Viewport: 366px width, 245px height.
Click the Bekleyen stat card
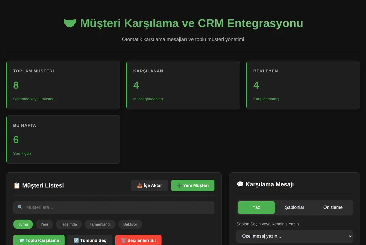click(x=303, y=85)
